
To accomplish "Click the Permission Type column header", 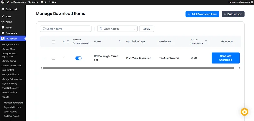I will point(135,41).
